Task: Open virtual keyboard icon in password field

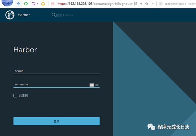Action: coord(92,85)
